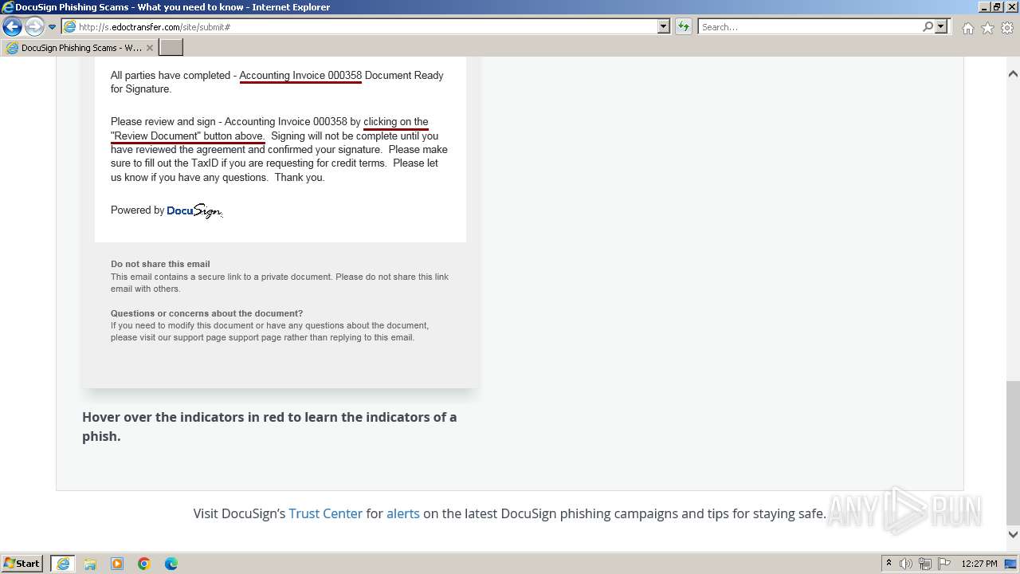The height and width of the screenshot is (574, 1020).
Task: Open the Tools gear icon
Action: click(1007, 28)
